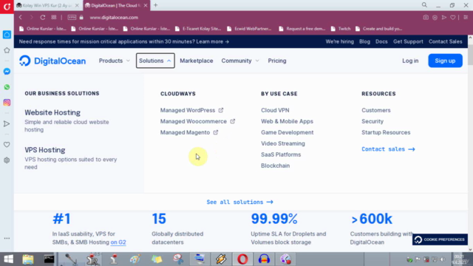Click the Contact sales arrow link
Viewport: 473px width, 266px height.
pyautogui.click(x=388, y=149)
